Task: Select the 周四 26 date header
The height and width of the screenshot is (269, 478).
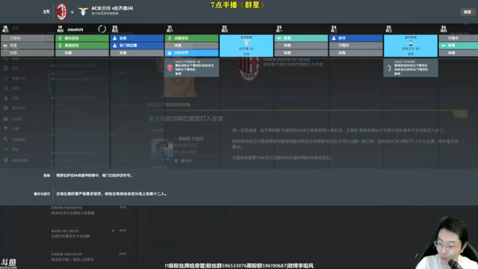Action: click(x=443, y=29)
